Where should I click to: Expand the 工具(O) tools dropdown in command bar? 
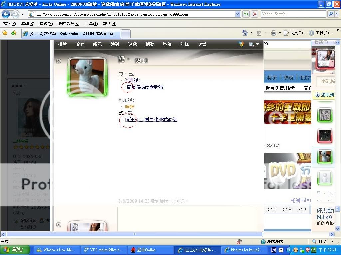pyautogui.click(x=331, y=33)
